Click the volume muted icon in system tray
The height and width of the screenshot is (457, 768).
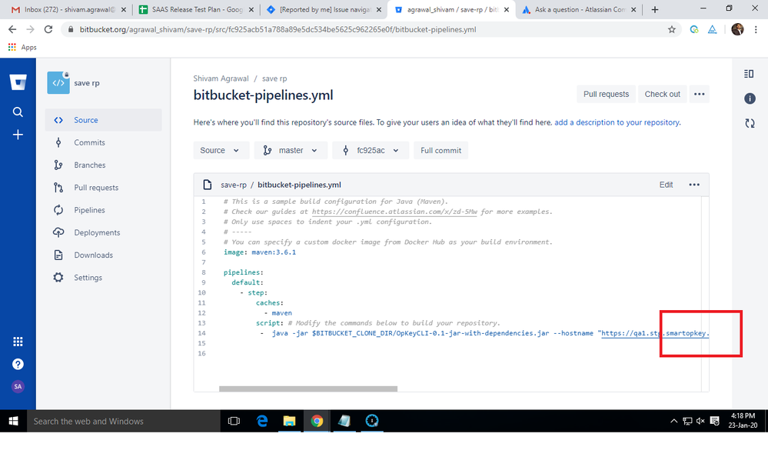(x=700, y=421)
